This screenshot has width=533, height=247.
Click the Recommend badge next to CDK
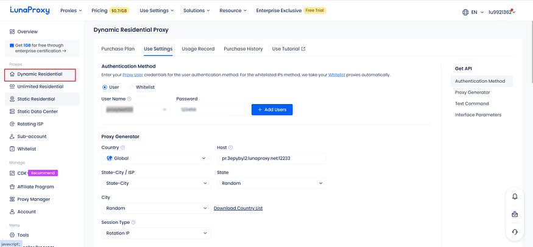(43, 173)
